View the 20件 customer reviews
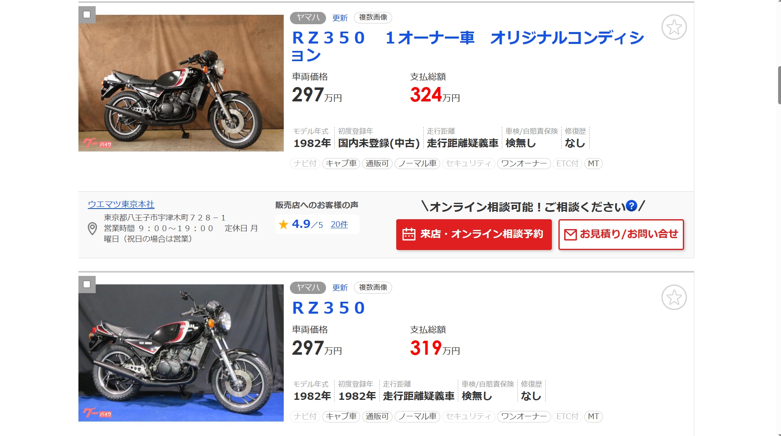The width and height of the screenshot is (781, 436). pyautogui.click(x=339, y=224)
